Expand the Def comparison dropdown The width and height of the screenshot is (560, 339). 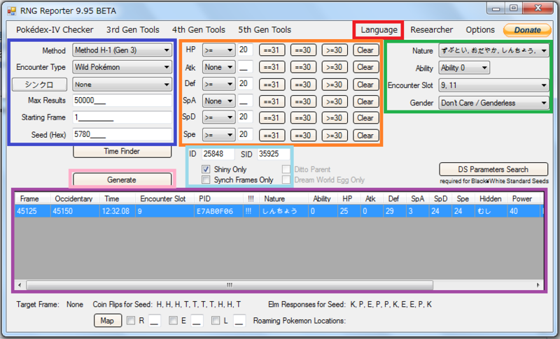coord(218,84)
